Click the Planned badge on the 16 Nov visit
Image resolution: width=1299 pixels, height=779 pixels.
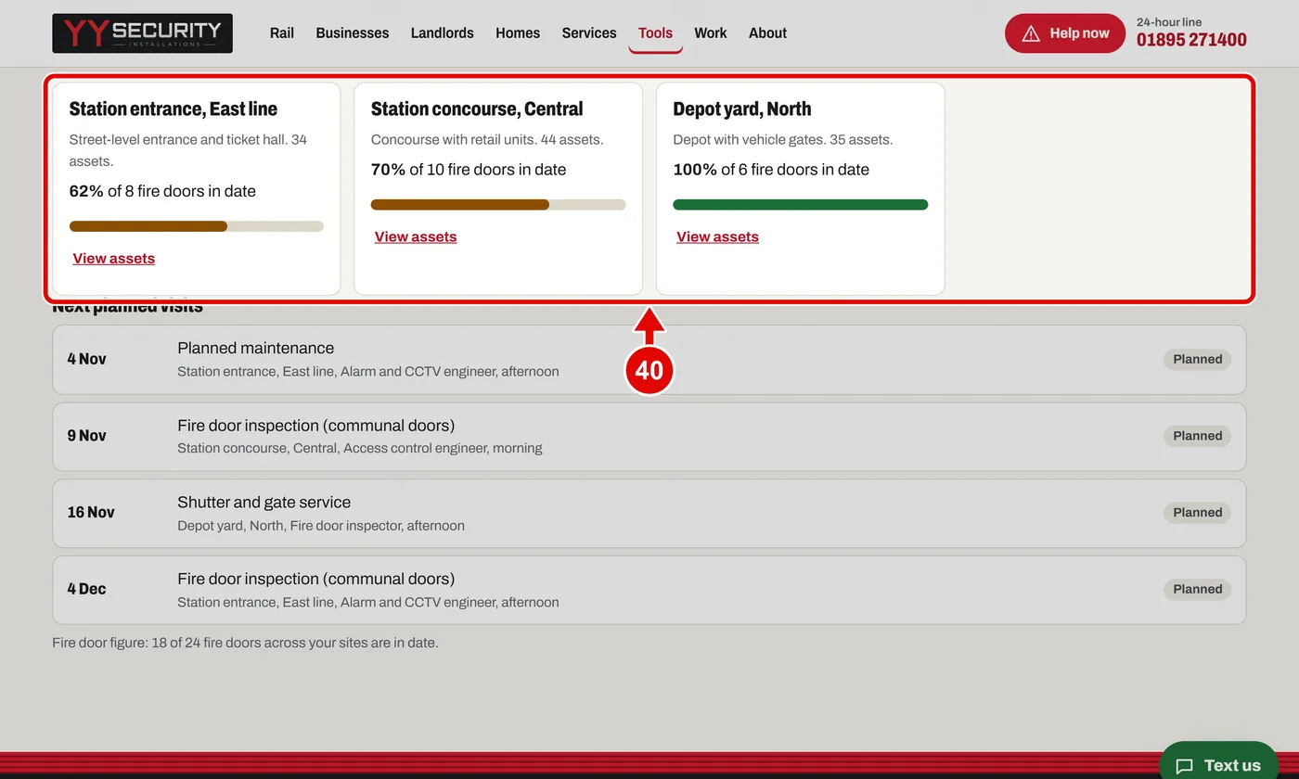pos(1197,513)
